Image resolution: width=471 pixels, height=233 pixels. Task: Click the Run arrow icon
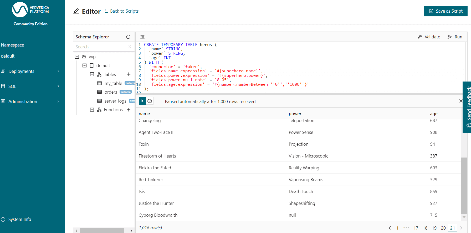450,37
